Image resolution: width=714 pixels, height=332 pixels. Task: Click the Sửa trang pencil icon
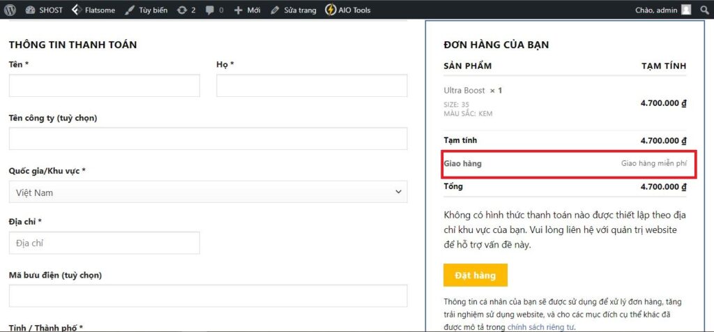point(275,10)
